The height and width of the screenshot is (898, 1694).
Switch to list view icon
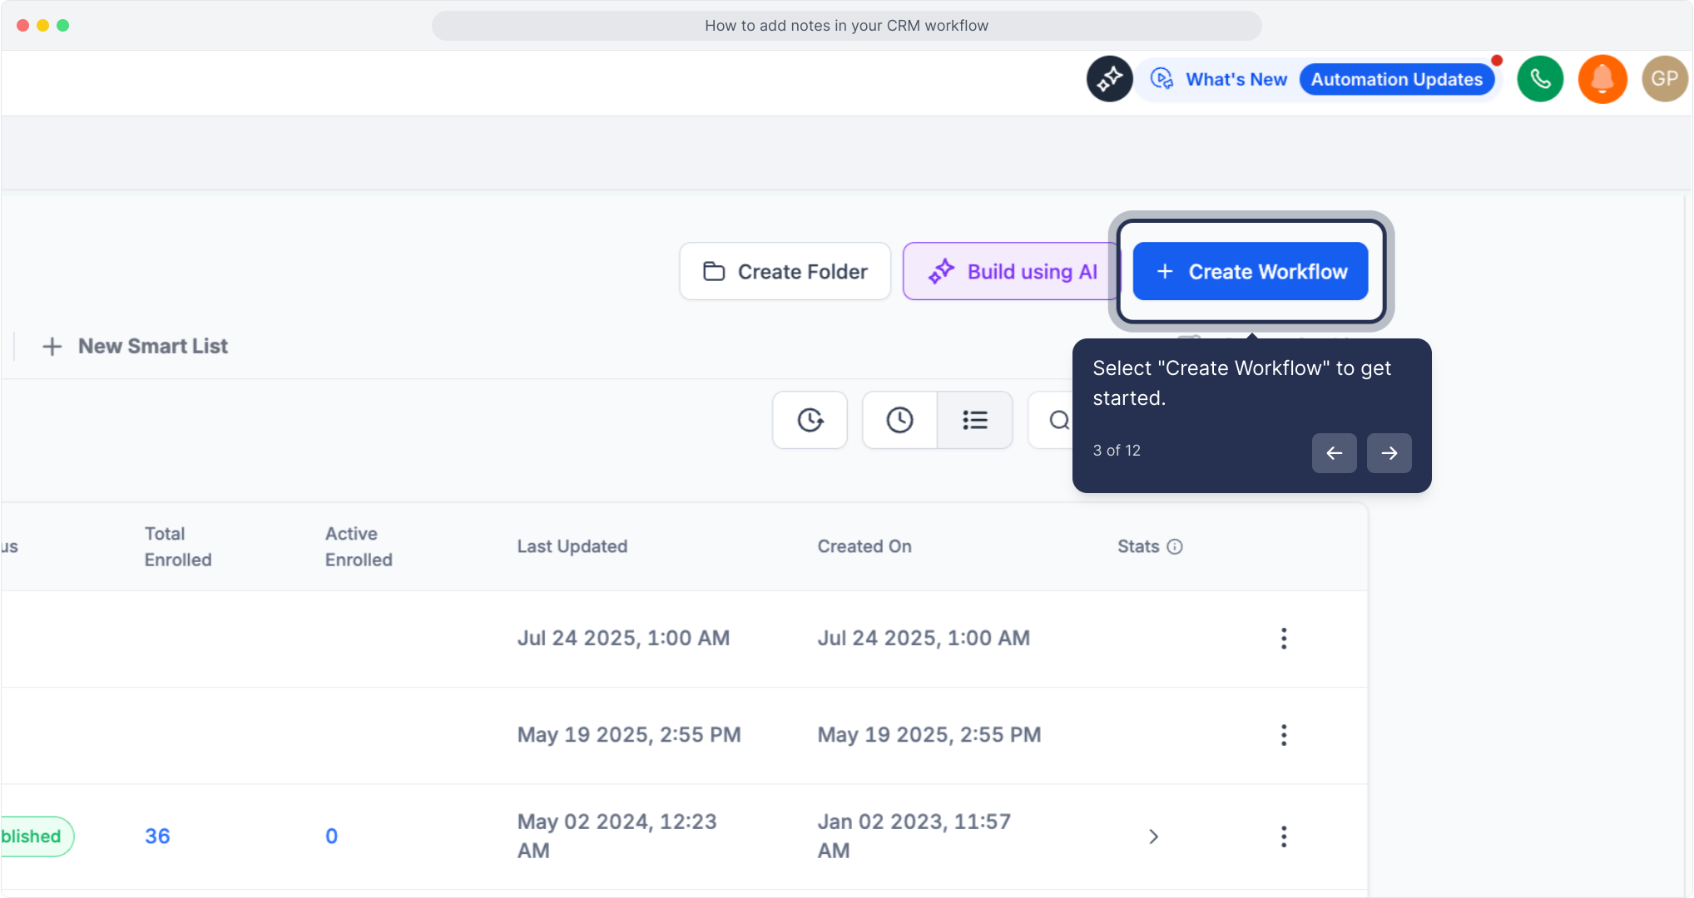975,420
